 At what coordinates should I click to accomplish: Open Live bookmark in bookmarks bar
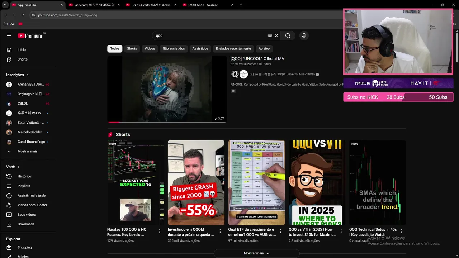pos(9,24)
